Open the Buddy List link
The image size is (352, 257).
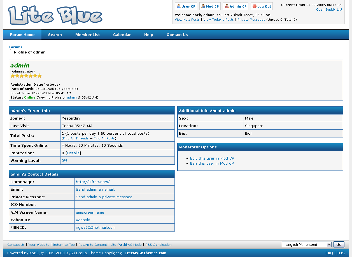329,10
